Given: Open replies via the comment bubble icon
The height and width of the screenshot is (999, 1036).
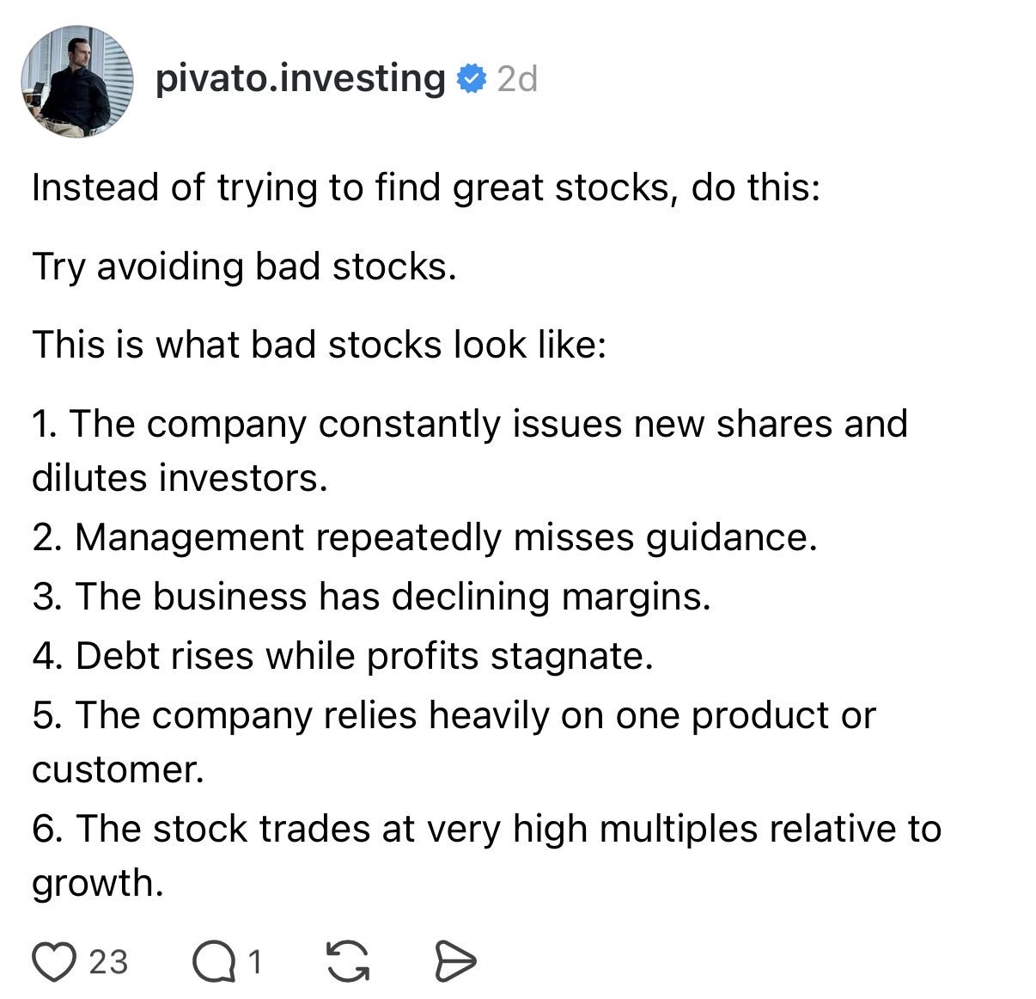Looking at the screenshot, I should click(x=213, y=961).
